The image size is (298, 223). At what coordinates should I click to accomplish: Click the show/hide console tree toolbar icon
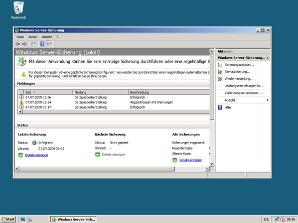[x=34, y=44]
